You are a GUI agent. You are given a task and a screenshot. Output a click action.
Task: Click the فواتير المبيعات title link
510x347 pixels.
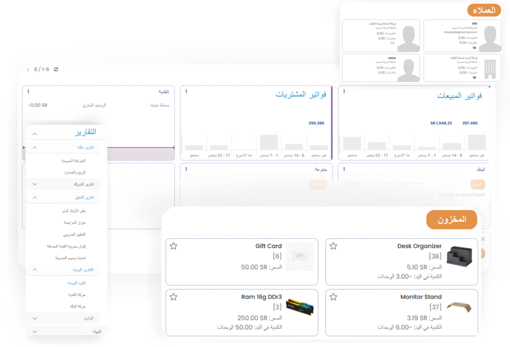(459, 95)
